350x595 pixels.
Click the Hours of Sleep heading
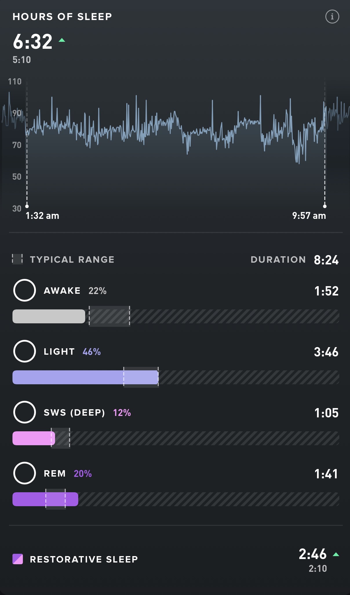tap(62, 17)
